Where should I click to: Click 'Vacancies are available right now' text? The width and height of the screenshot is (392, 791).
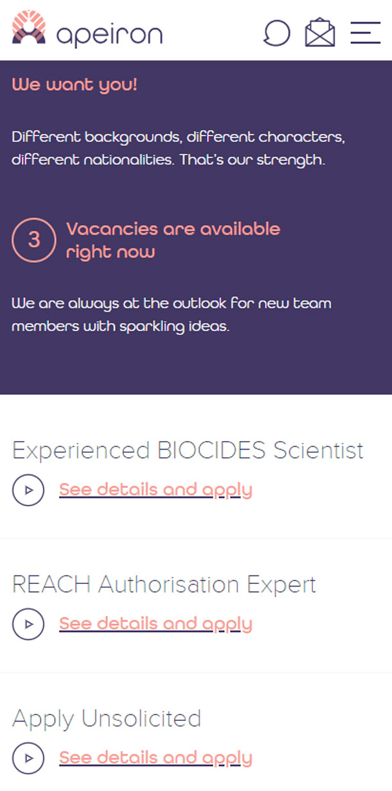click(173, 240)
